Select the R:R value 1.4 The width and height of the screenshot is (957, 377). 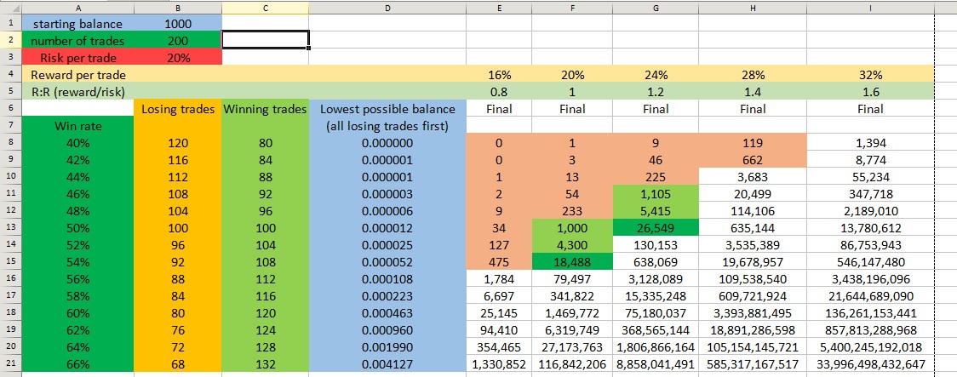pos(753,92)
